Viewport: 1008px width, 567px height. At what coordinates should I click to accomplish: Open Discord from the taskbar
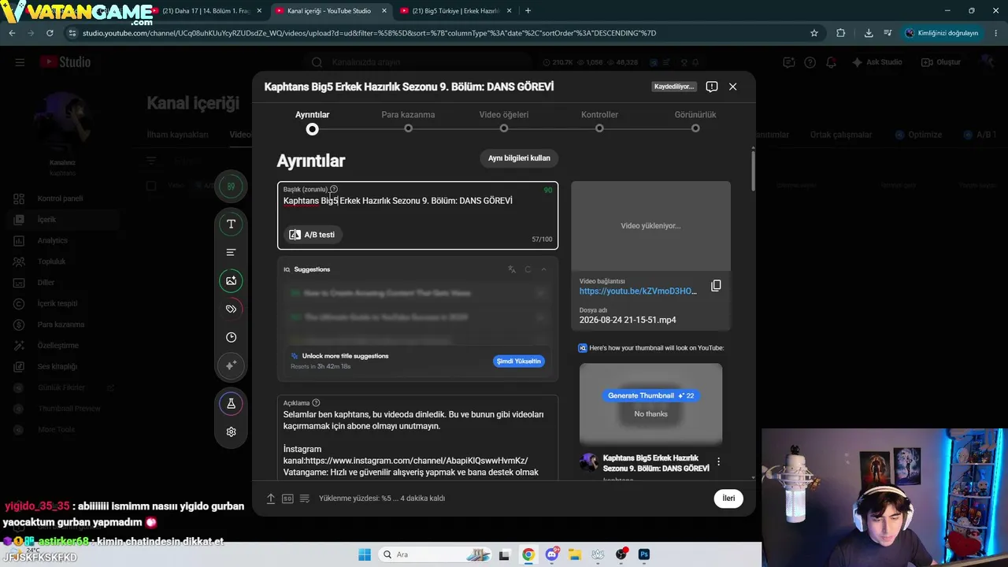(552, 554)
